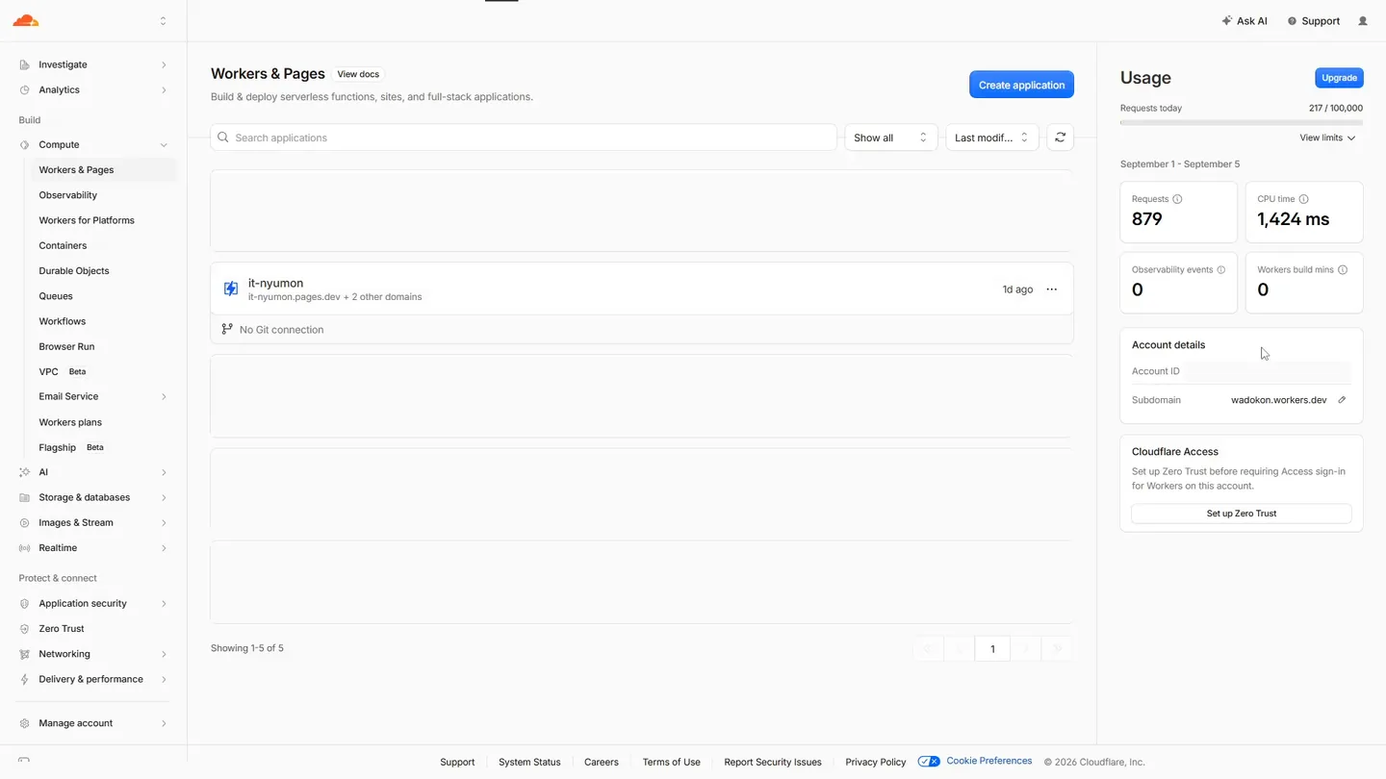Click the Git branch icon beside No Git connection

point(227,329)
